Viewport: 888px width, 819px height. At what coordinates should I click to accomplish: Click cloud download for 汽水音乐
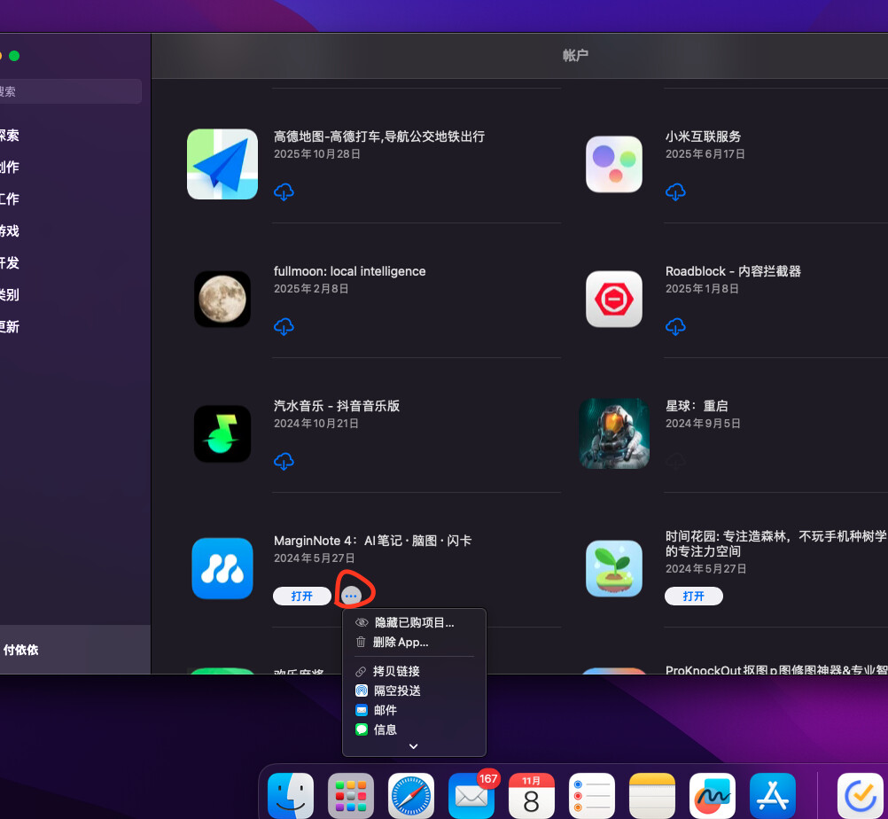point(284,462)
